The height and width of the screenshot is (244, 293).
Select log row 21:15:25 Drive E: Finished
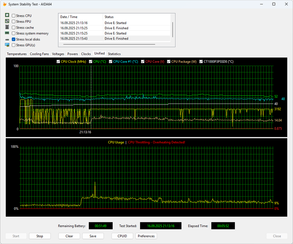[114, 28]
